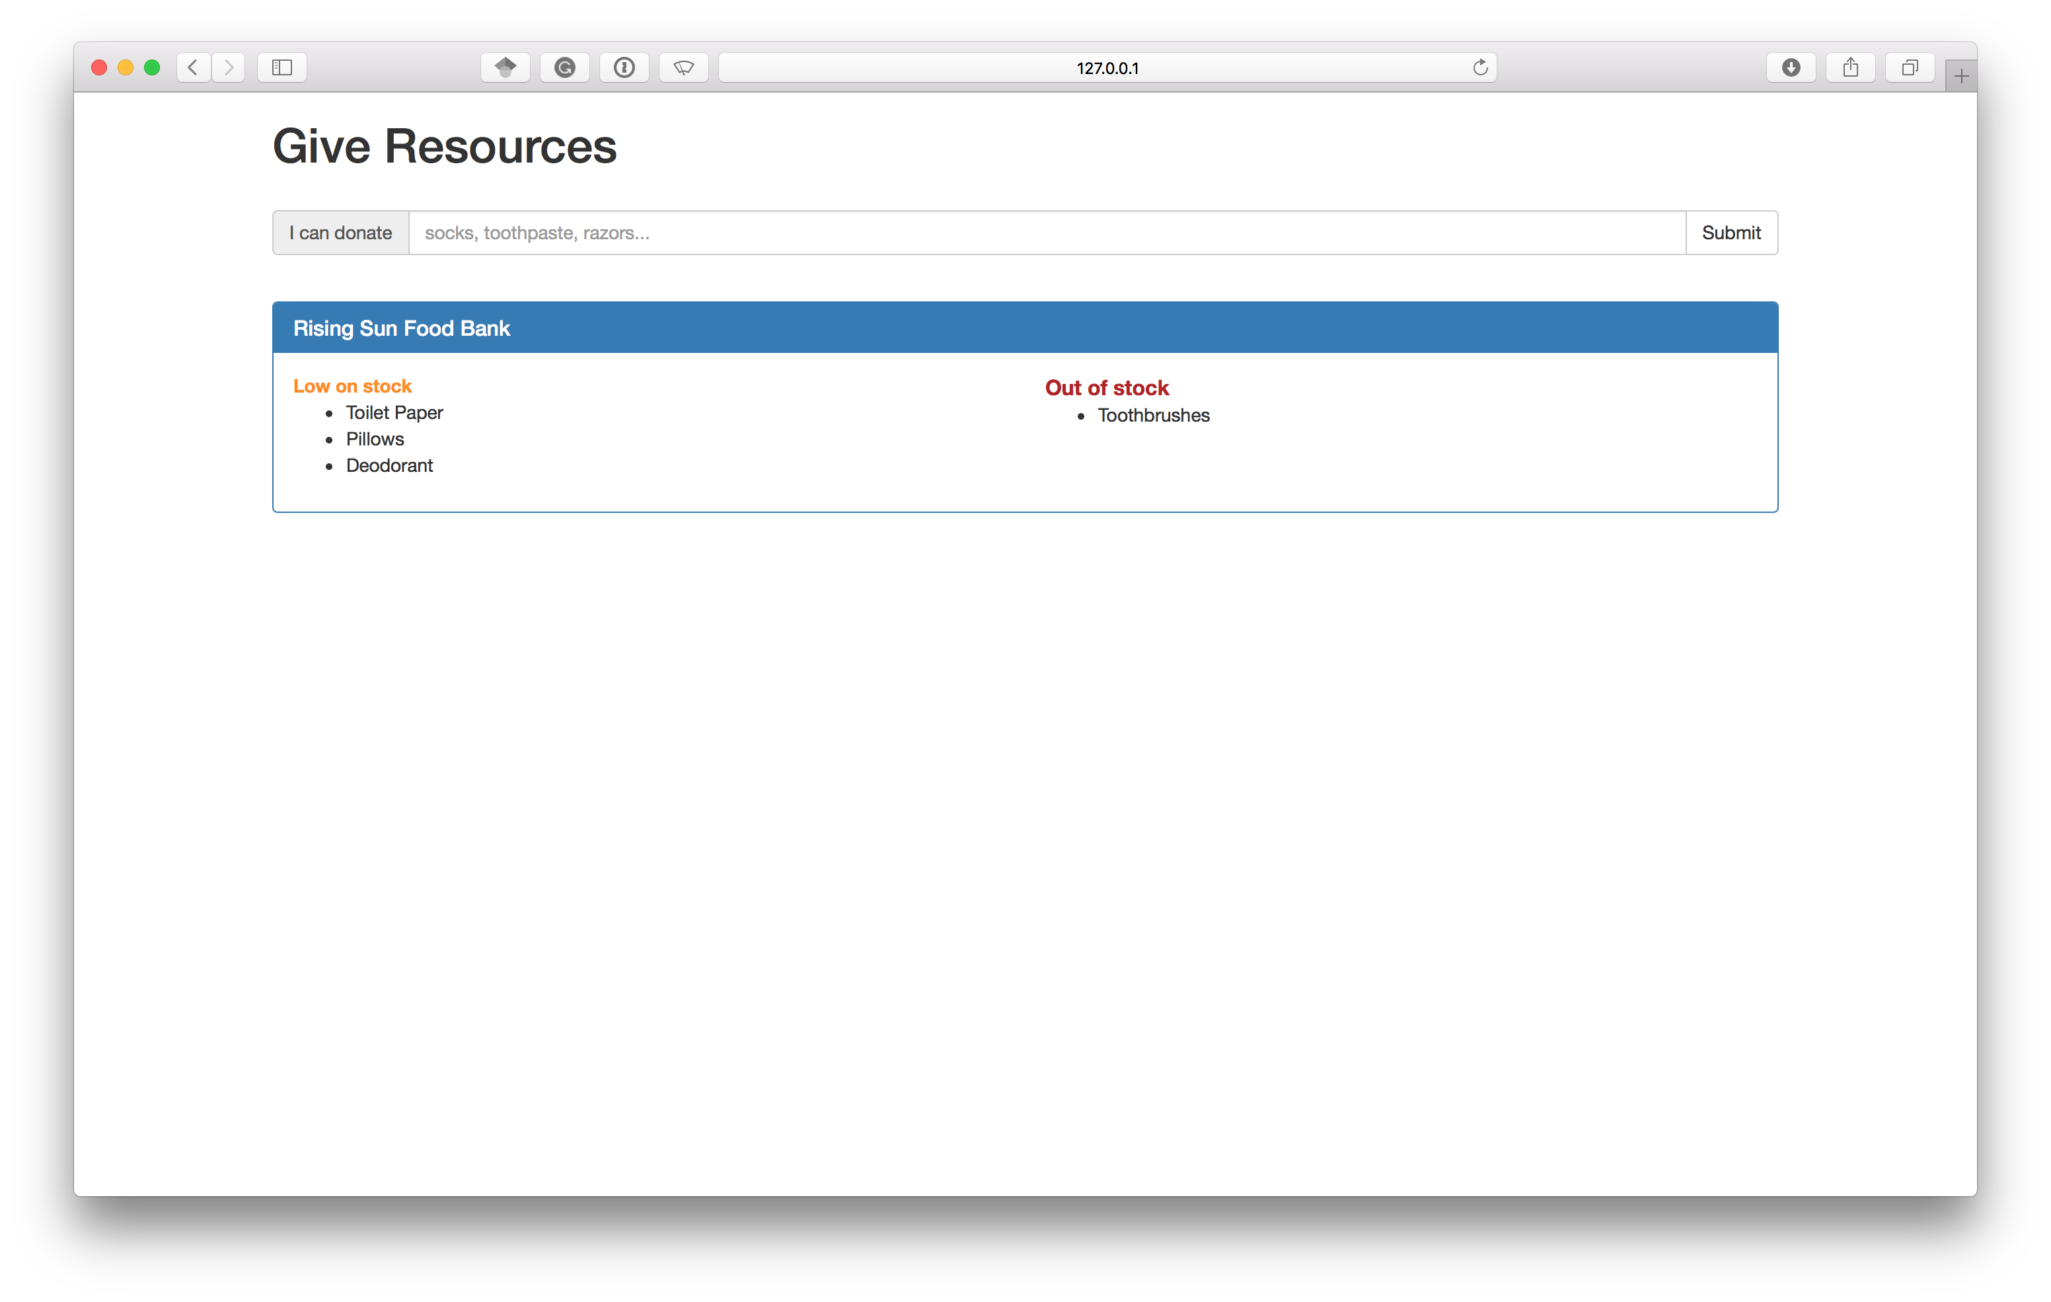
Task: Focus the donation items text field
Action: coord(1046,233)
